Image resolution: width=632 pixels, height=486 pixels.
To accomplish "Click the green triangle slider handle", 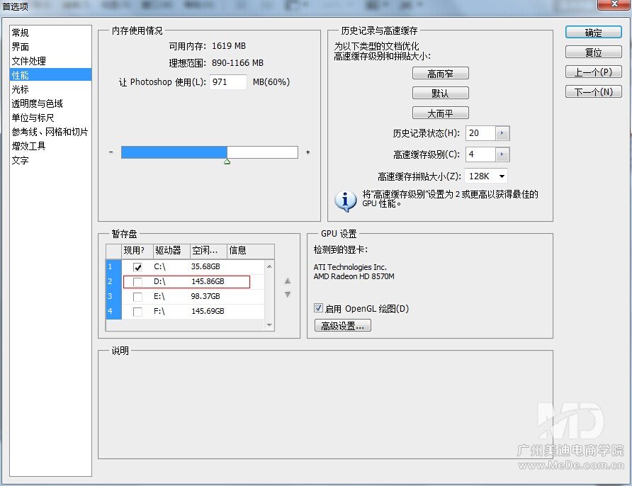I will click(x=227, y=162).
